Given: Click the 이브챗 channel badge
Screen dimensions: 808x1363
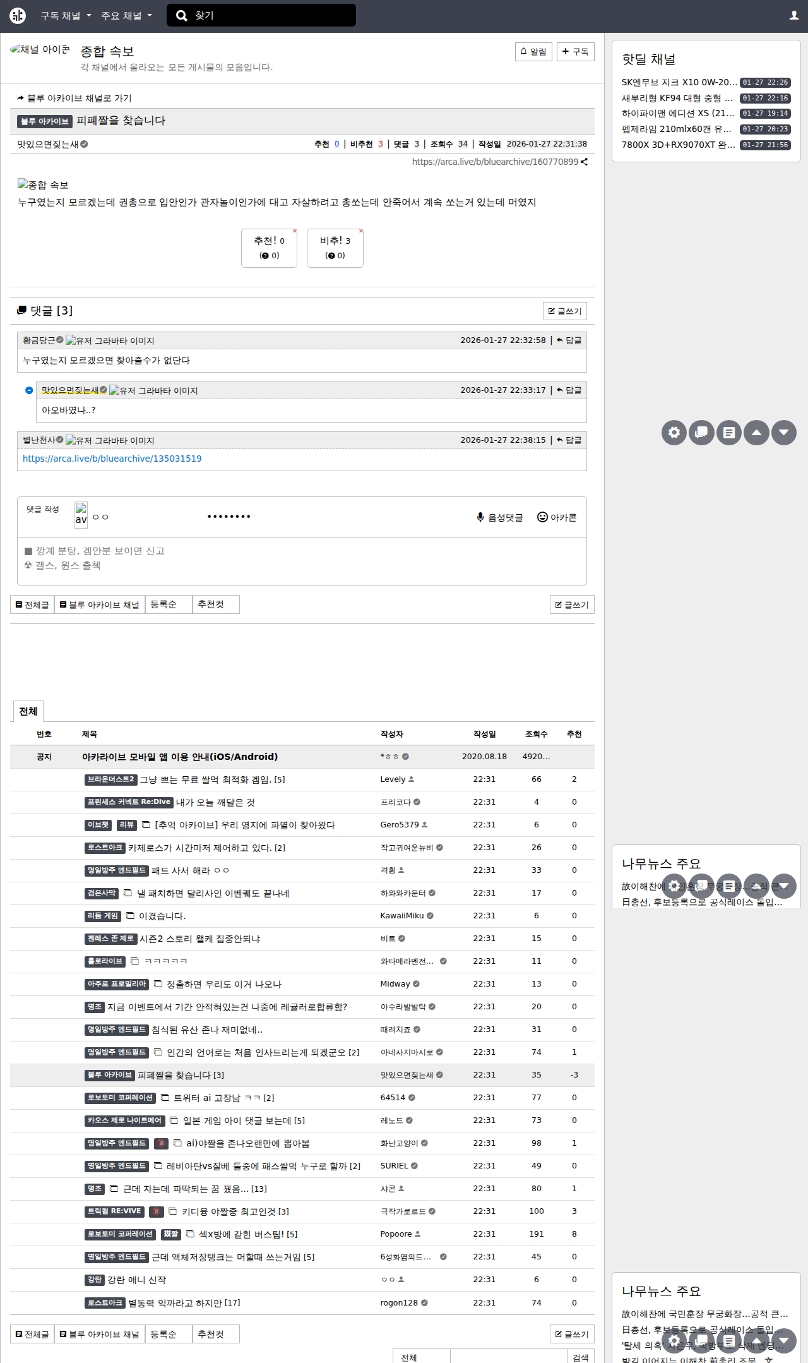Looking at the screenshot, I should (98, 825).
